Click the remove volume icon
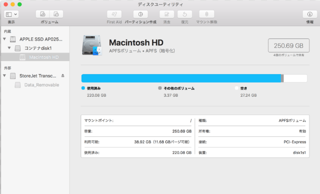Screen dimensions: 320x194 [x=56, y=14]
